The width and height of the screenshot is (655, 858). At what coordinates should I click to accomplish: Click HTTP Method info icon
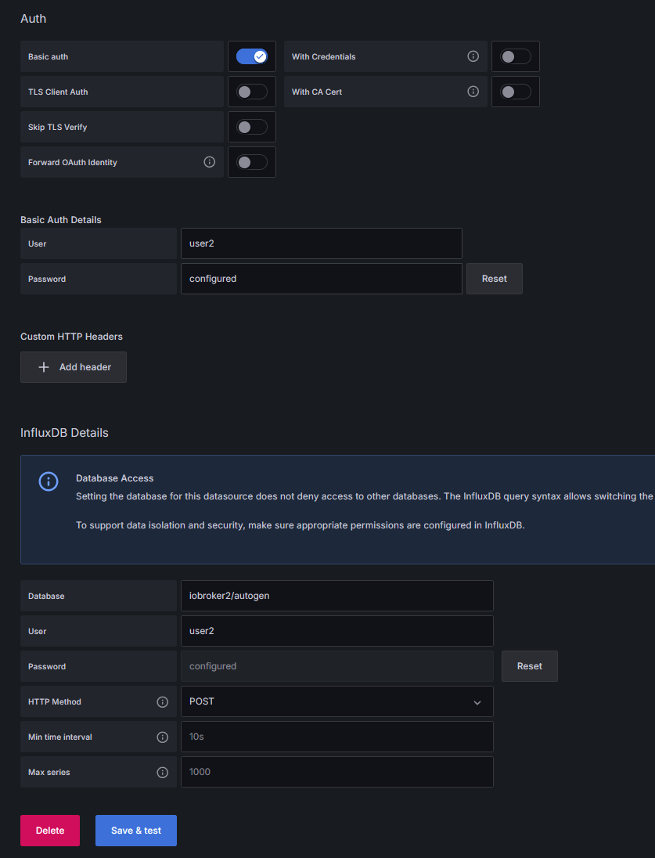pyautogui.click(x=163, y=702)
